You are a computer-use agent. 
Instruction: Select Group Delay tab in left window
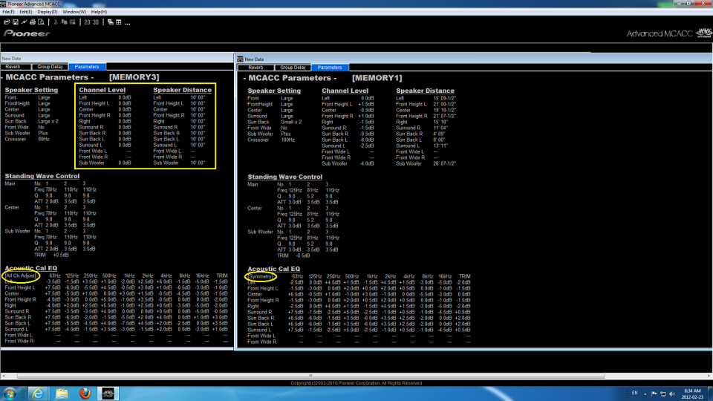click(48, 67)
